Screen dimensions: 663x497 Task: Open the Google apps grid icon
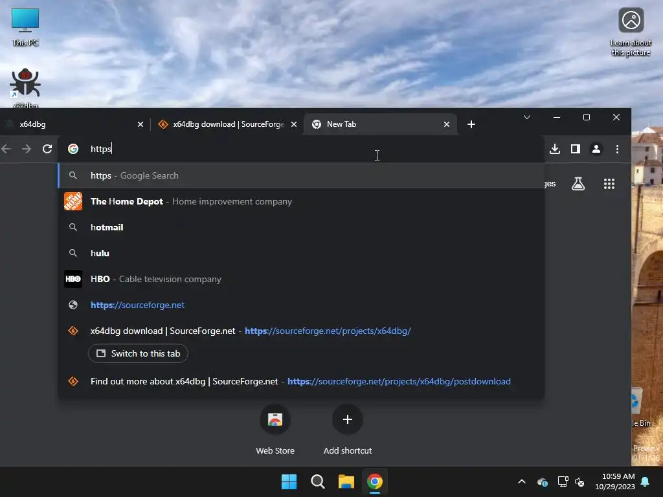pos(609,184)
